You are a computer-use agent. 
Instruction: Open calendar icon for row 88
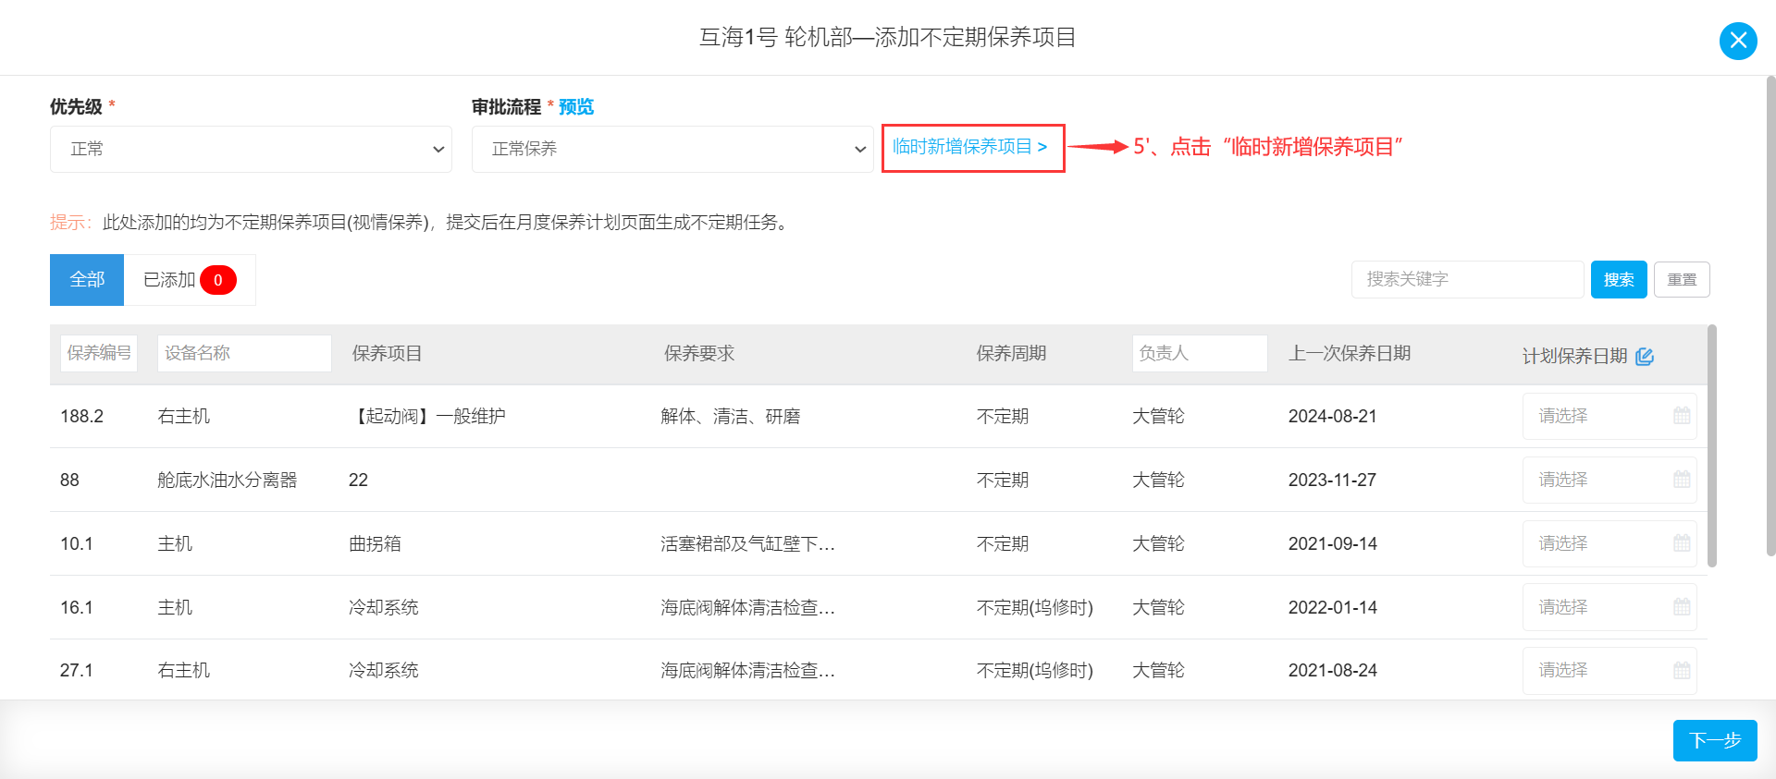pos(1682,480)
